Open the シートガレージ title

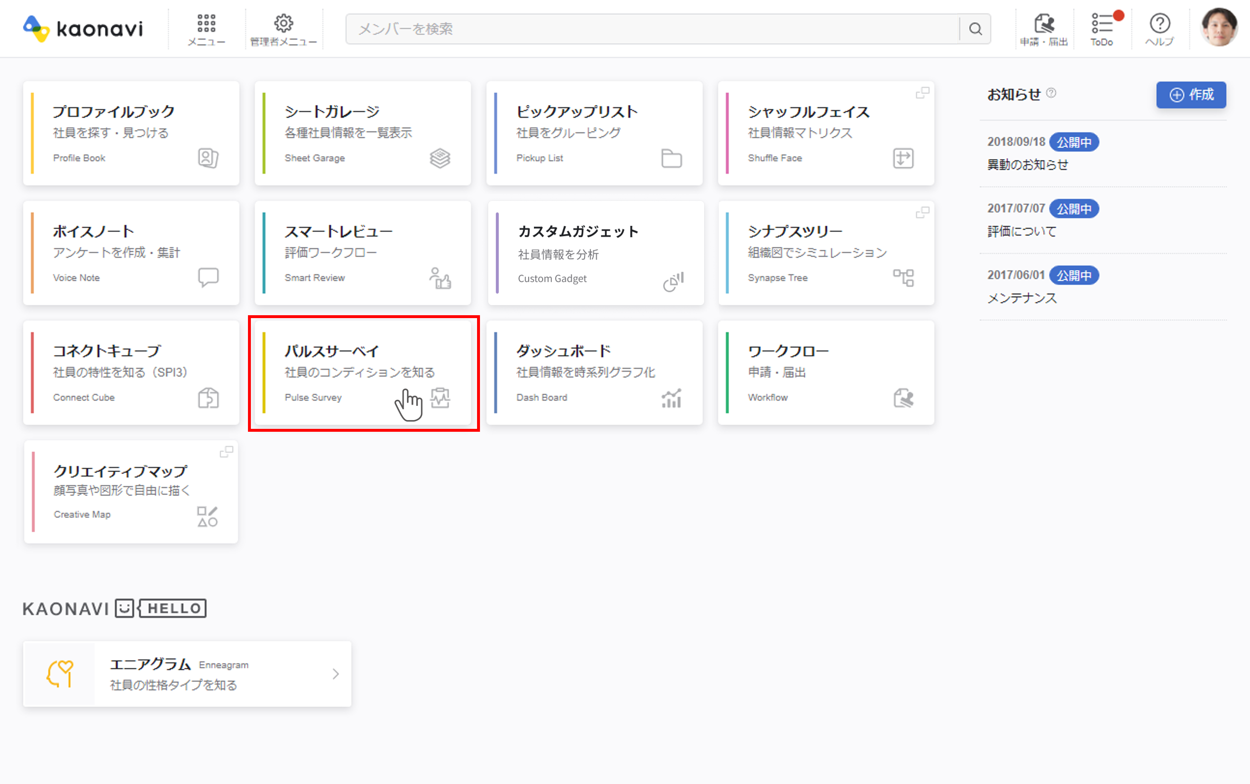tap(332, 111)
